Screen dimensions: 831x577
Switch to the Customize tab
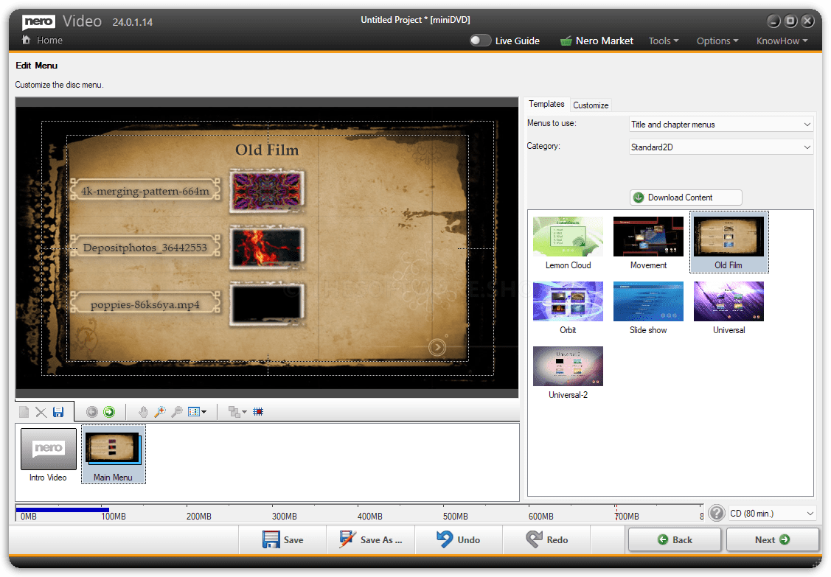(x=591, y=105)
